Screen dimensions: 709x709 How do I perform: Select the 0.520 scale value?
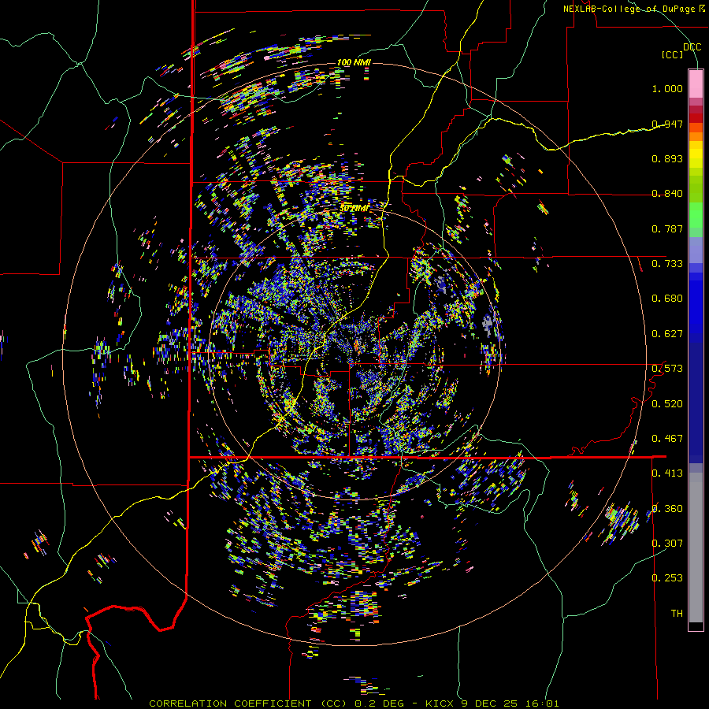667,404
